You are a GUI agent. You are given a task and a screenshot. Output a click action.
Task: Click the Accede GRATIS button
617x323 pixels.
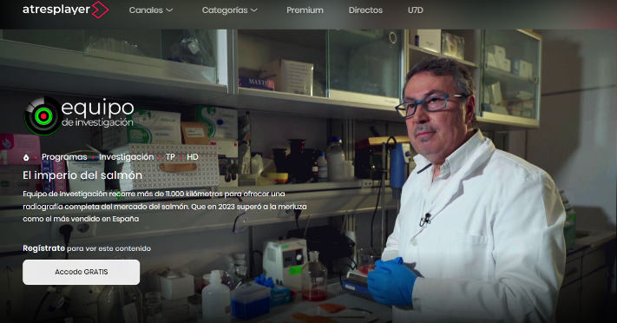click(81, 272)
